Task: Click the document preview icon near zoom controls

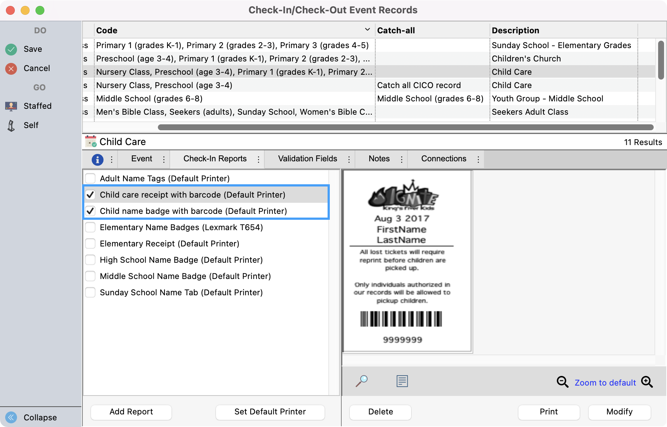Action: point(402,381)
